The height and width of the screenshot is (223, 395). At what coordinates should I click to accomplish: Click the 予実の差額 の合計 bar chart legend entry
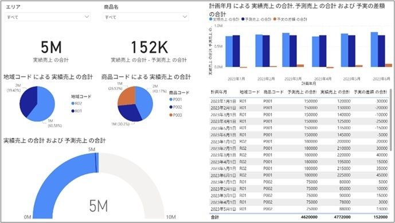click(x=290, y=19)
